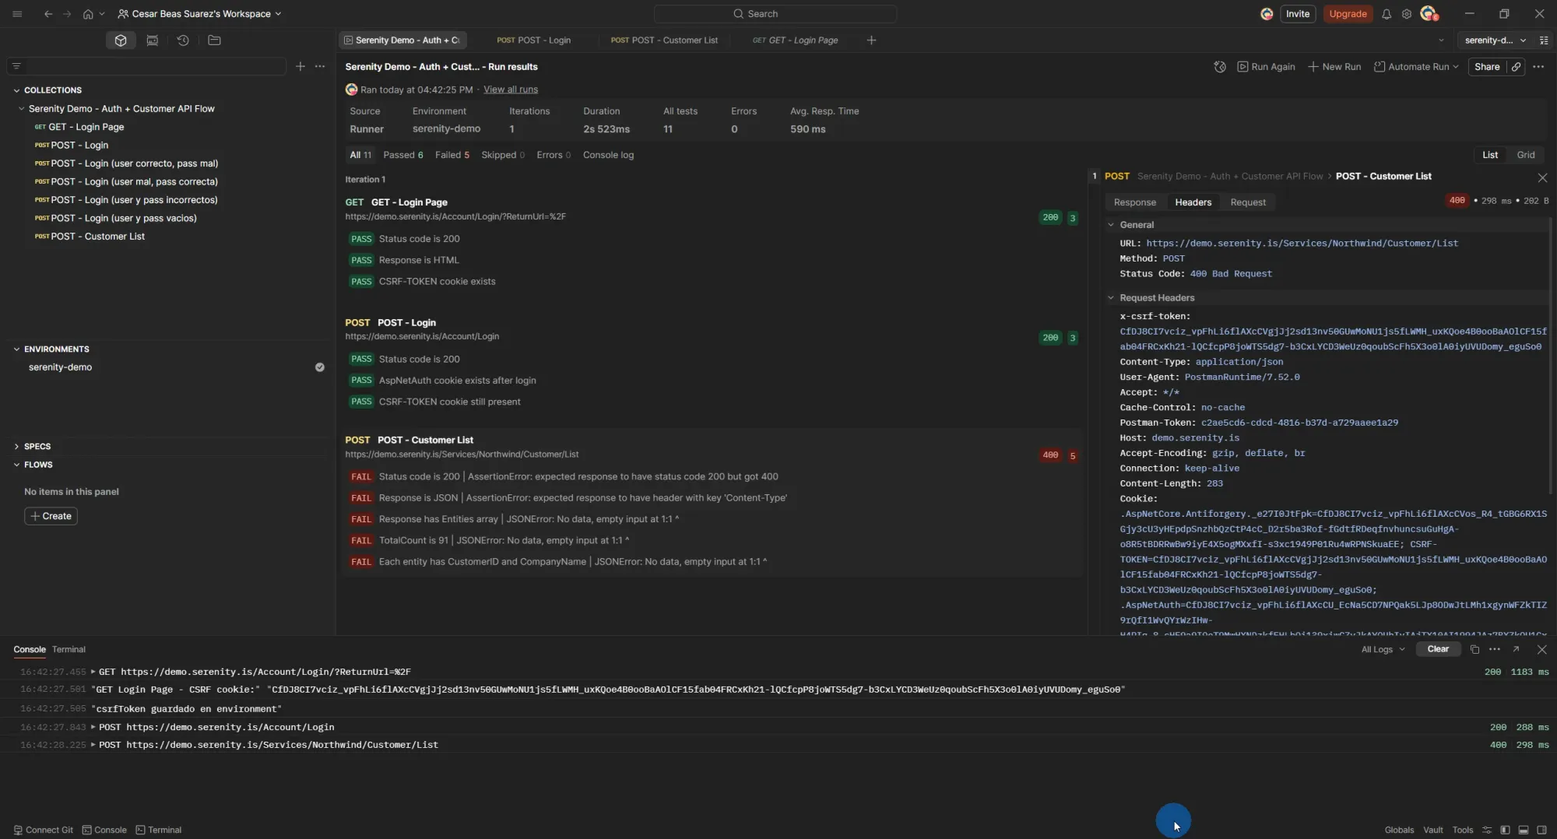Copy console logs with the copy icon
This screenshot has width=1557, height=839.
1474,649
